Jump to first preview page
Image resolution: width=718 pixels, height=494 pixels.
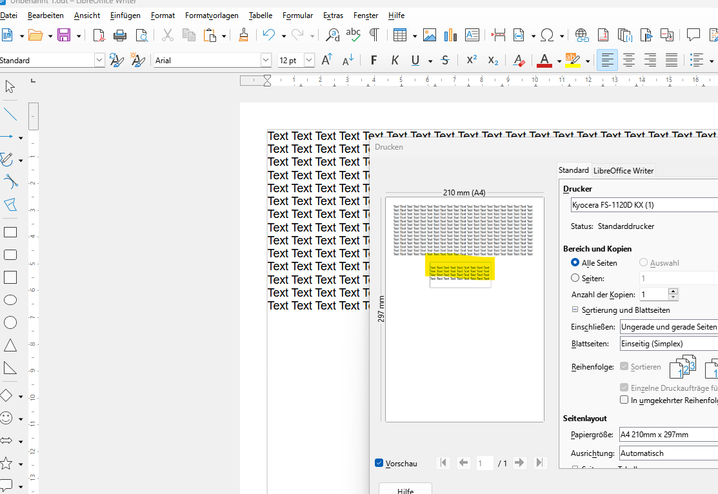pos(443,463)
